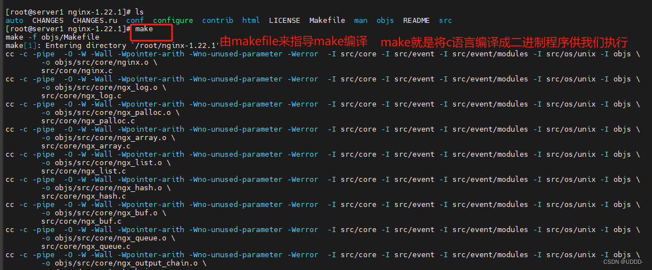The height and width of the screenshot is (270, 652).
Task: Select the "make[1]: Entering directory" line
Action: tap(112, 46)
